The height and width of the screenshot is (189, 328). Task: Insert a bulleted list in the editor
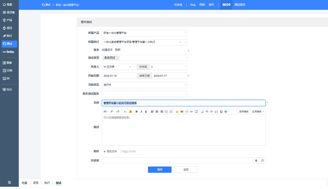click(x=171, y=112)
